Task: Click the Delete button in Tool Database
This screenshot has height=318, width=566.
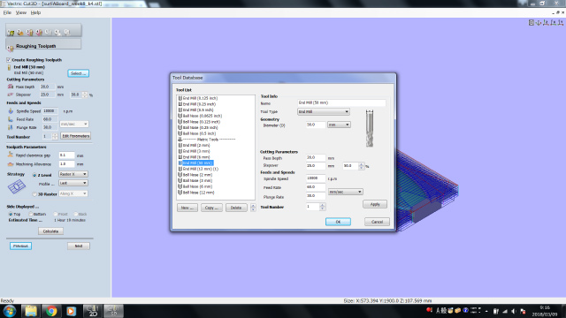Action: (236, 208)
